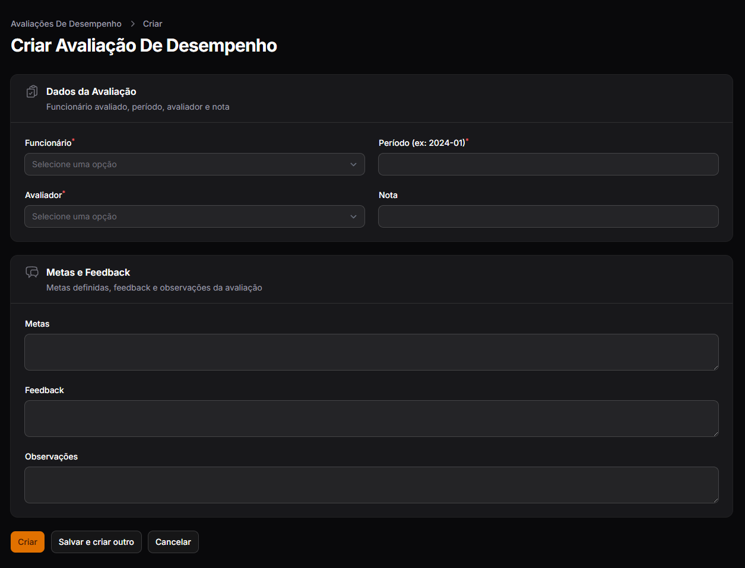This screenshot has width=745, height=568.
Task: Click into the Metas textarea
Action: (x=372, y=352)
